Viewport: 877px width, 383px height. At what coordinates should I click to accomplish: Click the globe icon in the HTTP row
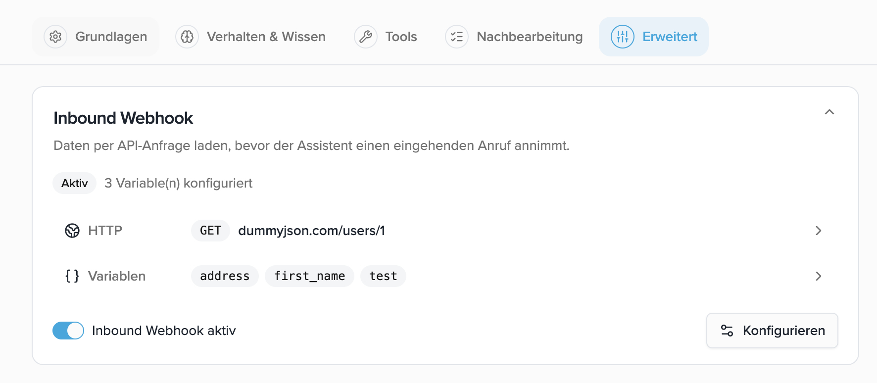point(72,231)
